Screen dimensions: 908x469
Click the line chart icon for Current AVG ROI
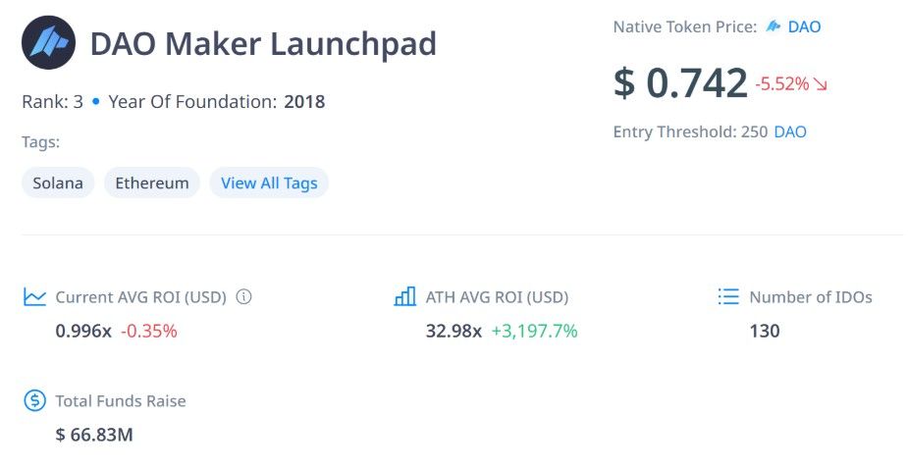click(34, 297)
